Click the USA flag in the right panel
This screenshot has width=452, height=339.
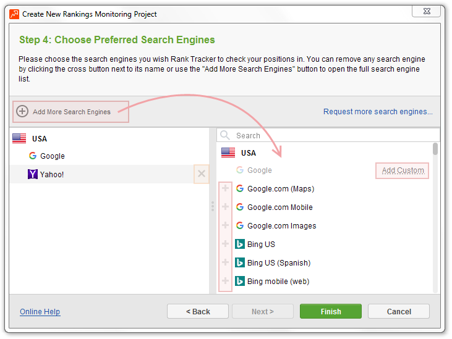(x=228, y=153)
